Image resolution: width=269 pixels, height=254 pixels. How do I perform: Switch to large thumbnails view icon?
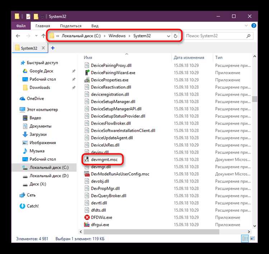coord(253,239)
